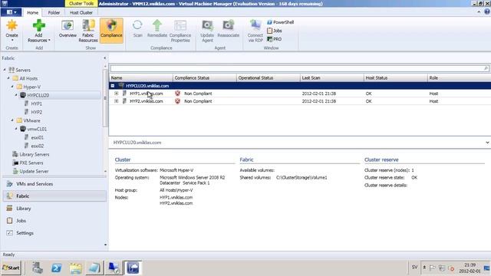Screen dimensions: 491x276
Task: Select esxi02 host in tree
Action: (x=37, y=146)
